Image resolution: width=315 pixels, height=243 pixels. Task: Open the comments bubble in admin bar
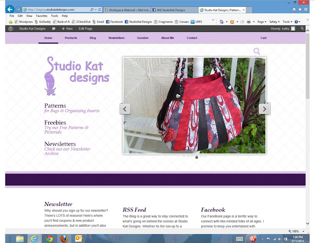[x=54, y=29]
